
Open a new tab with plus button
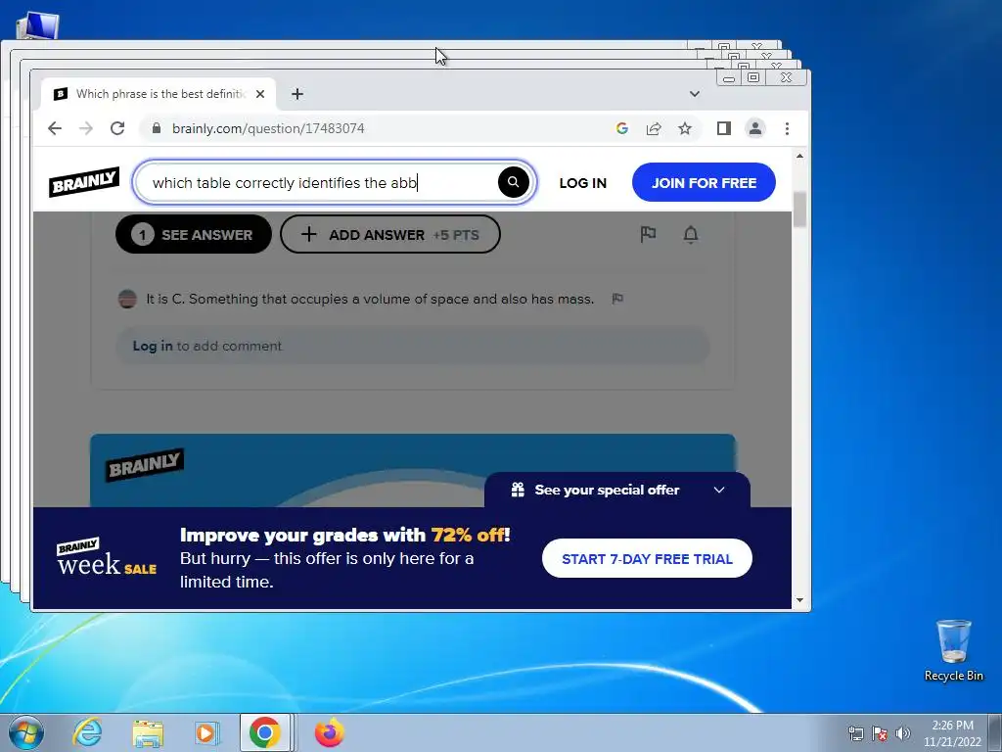pos(297,94)
